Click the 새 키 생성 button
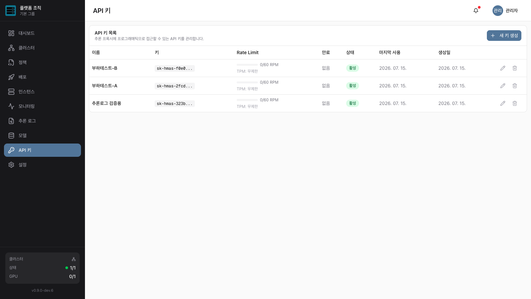 [504, 36]
